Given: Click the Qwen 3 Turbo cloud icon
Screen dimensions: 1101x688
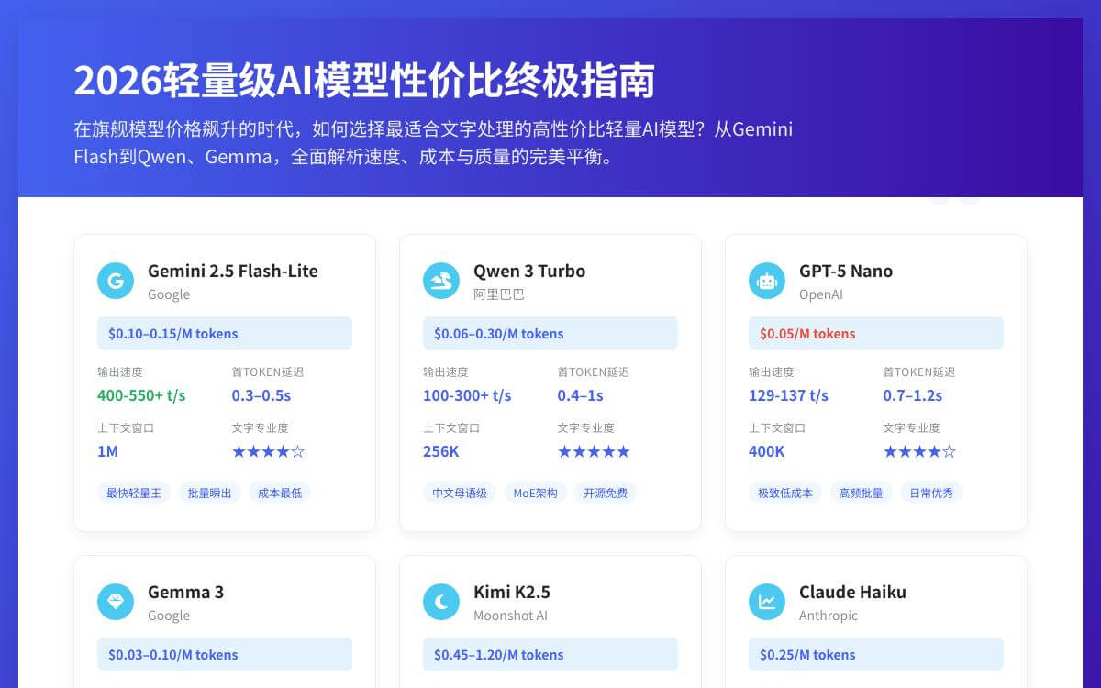Looking at the screenshot, I should coord(441,280).
